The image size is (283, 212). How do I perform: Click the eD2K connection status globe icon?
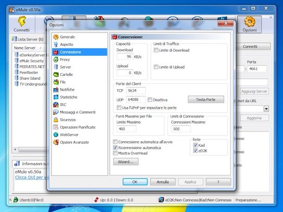161,200
